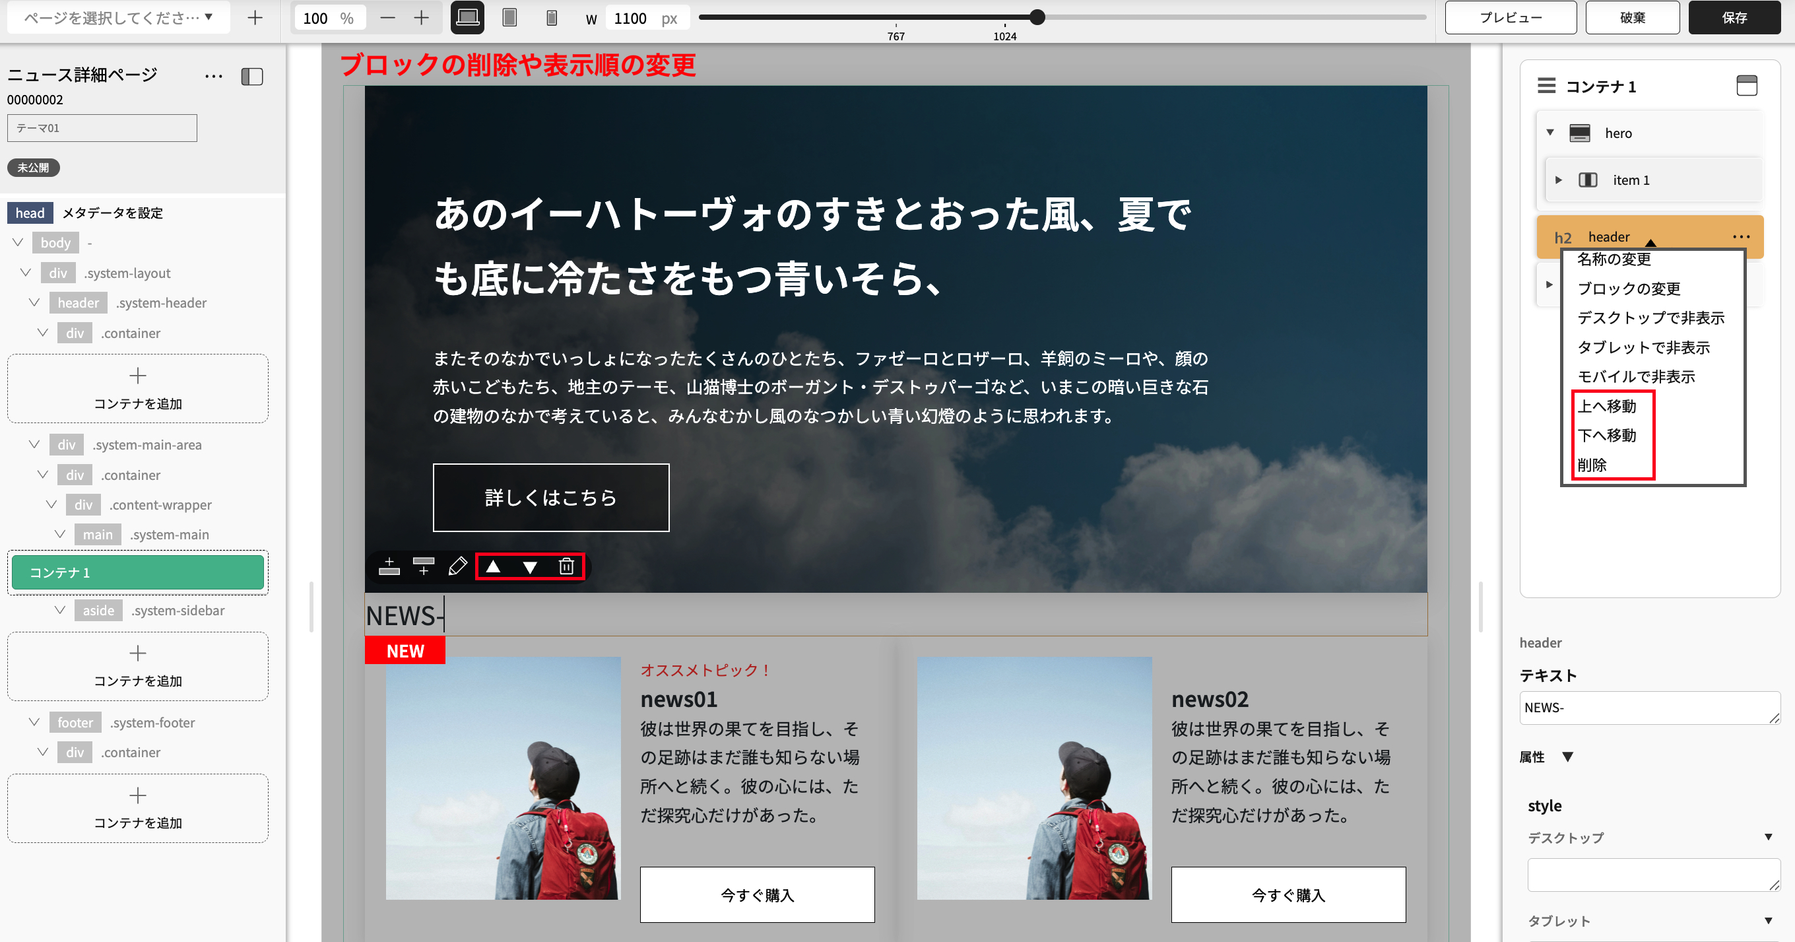
Task: Choose ブロックの変更 from the context menu
Action: 1629,288
